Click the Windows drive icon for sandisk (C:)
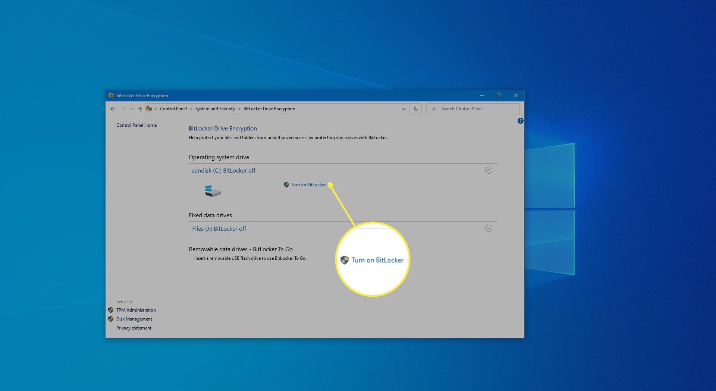Viewport: 716px width, 391px height. 213,191
